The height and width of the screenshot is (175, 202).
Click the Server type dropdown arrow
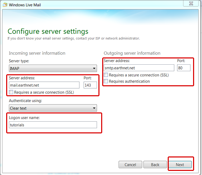[x=94, y=68]
